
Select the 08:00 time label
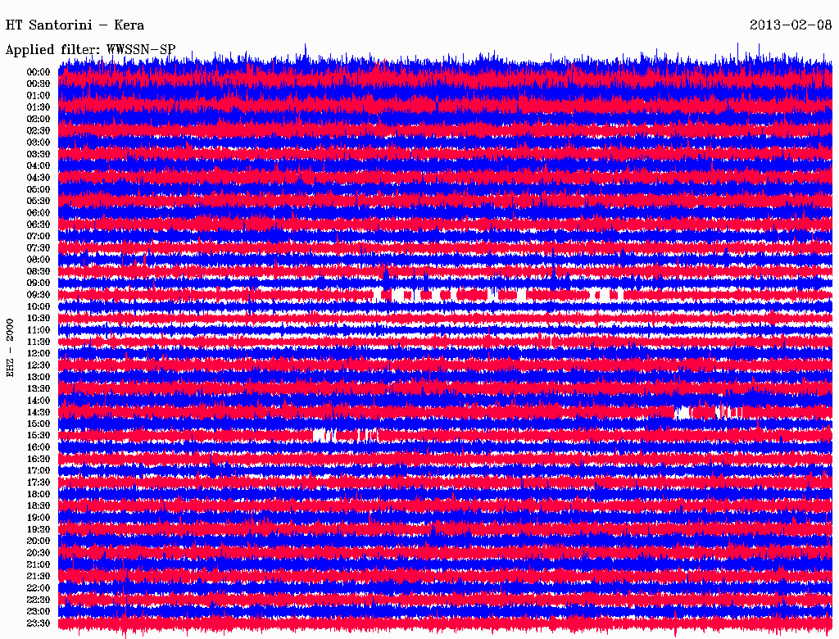coord(39,260)
